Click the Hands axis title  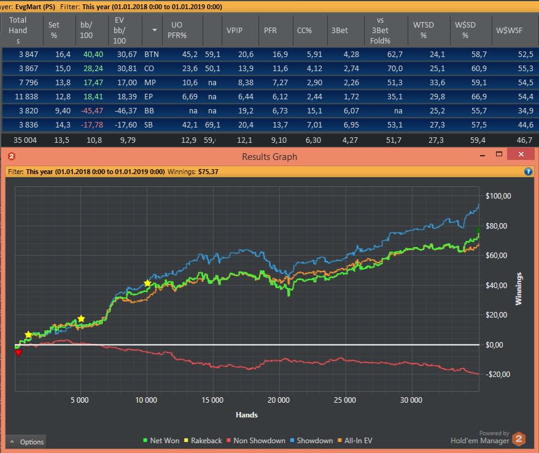click(x=246, y=414)
